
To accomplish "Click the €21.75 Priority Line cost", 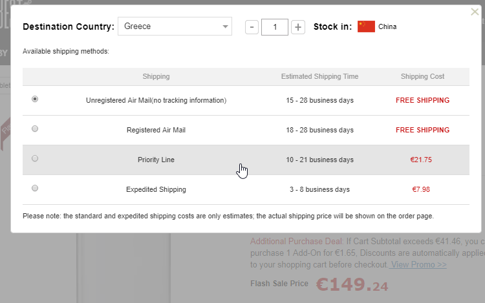I will (x=421, y=160).
